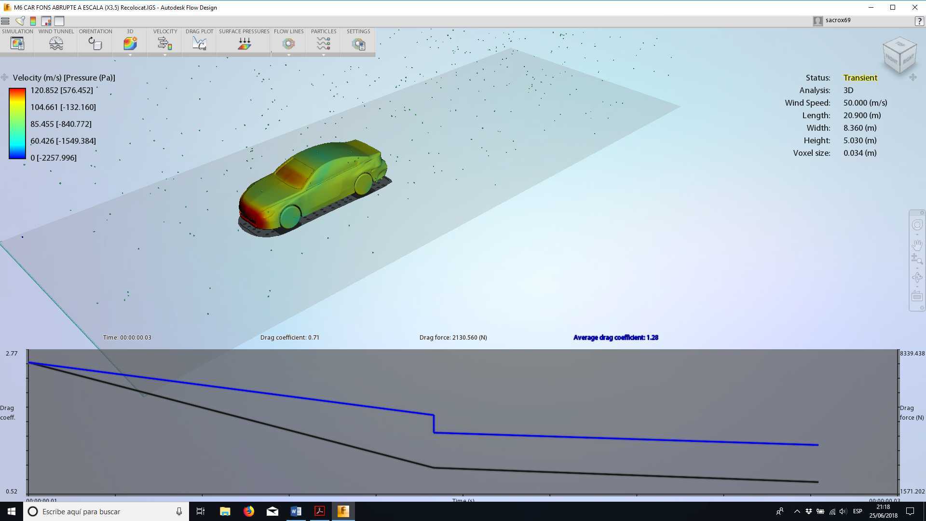Select the Surface Pressures tool
The height and width of the screenshot is (521, 926).
click(x=244, y=43)
